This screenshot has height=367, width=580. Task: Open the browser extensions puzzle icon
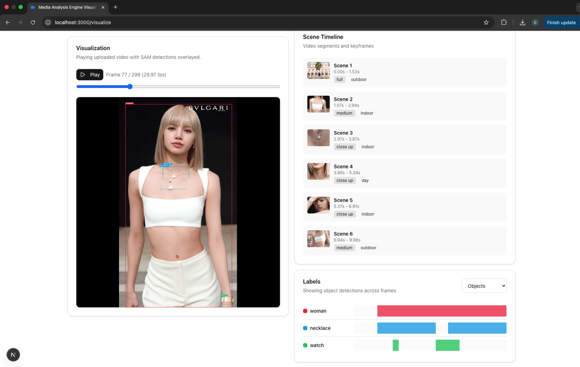tap(504, 23)
